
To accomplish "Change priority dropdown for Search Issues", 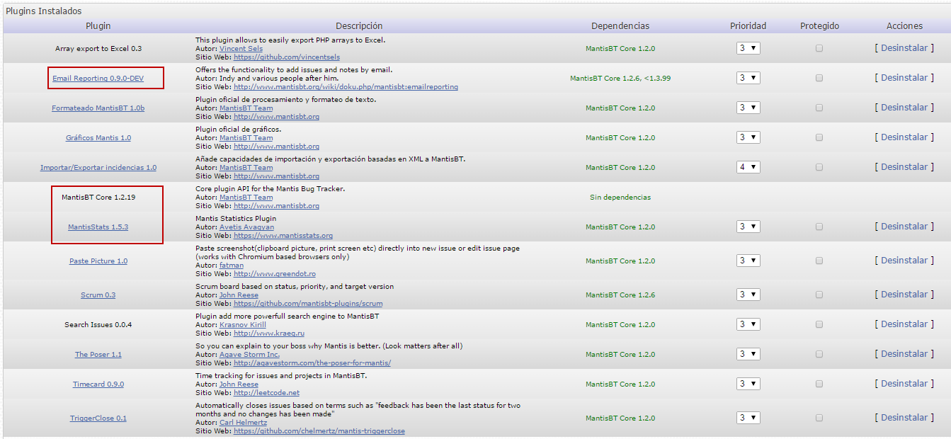I will (x=748, y=325).
